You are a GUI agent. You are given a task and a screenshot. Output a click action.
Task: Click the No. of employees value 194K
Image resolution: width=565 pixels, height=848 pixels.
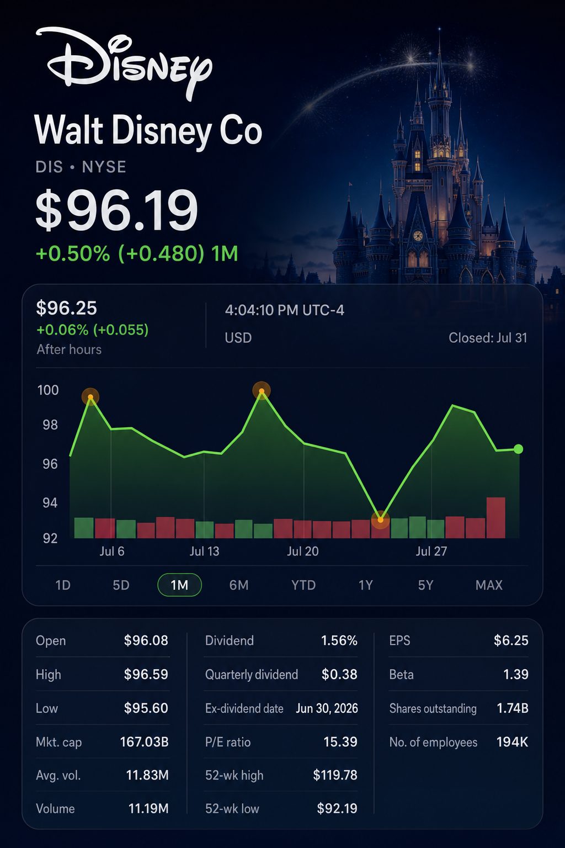(x=512, y=741)
